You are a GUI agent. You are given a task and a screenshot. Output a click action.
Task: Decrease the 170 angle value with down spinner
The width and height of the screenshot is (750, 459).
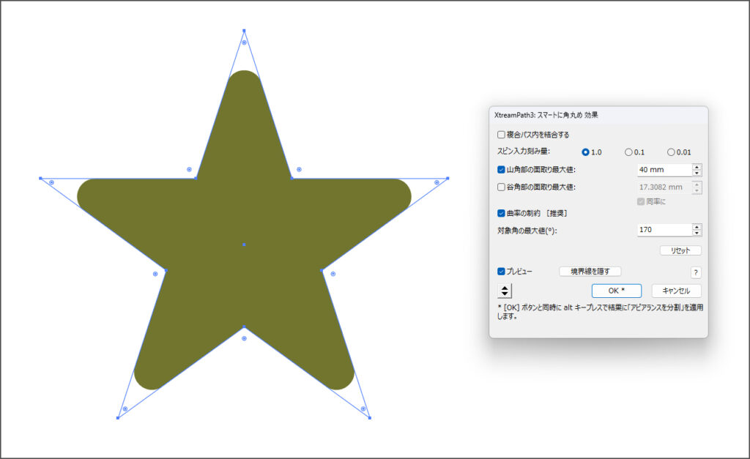[x=697, y=234]
